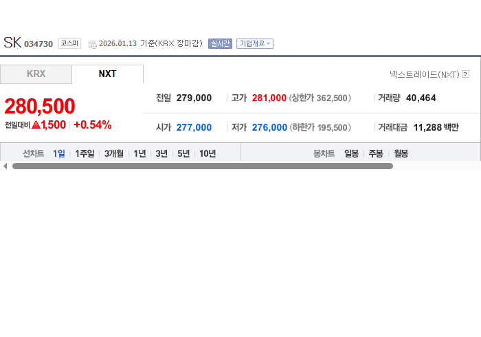Viewport: 481px width, 337px height.
Task: Switch to the KRX tab
Action: pyautogui.click(x=36, y=74)
